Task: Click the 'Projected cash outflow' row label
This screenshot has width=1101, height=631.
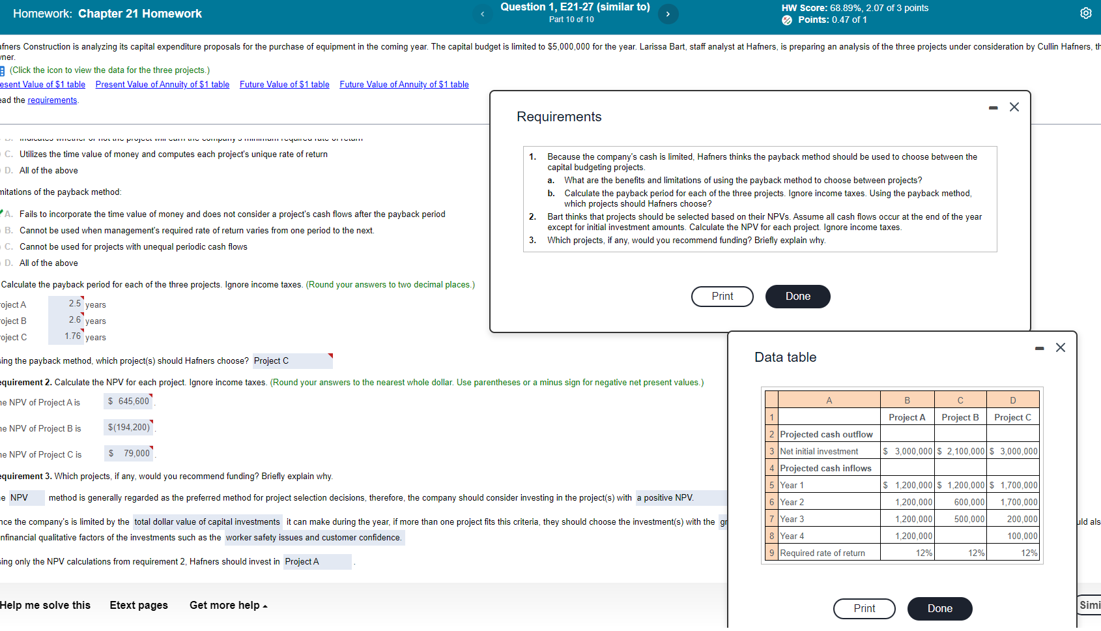Action: pyautogui.click(x=826, y=435)
